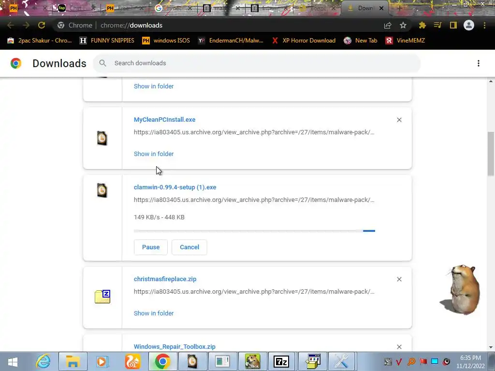Image resolution: width=495 pixels, height=371 pixels.
Task: Open the installer setup taskbar icon
Action: click(x=313, y=361)
